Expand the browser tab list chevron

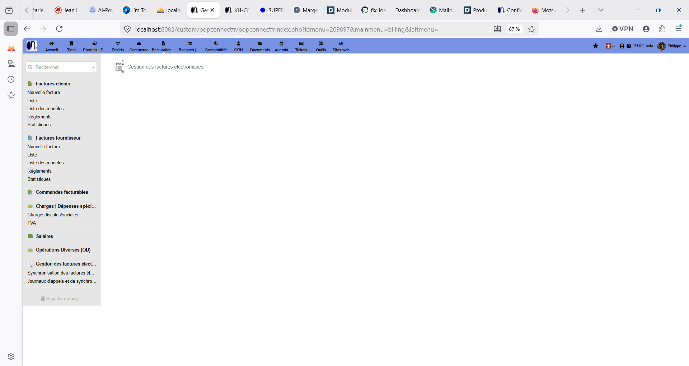click(601, 10)
